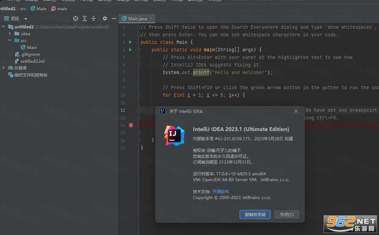The height and width of the screenshot is (235, 379).
Task: Click the 复制并关闭 button
Action: pos(255,214)
